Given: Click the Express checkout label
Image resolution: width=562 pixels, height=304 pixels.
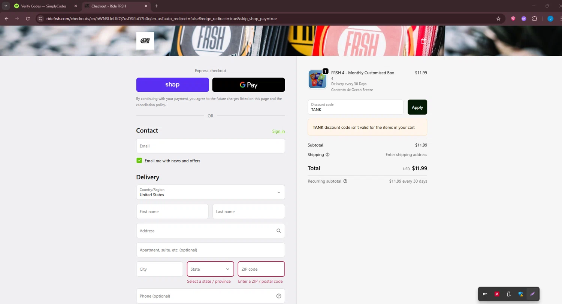Looking at the screenshot, I should click(x=211, y=71).
